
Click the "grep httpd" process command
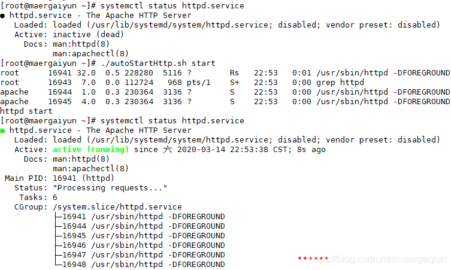(x=340, y=83)
